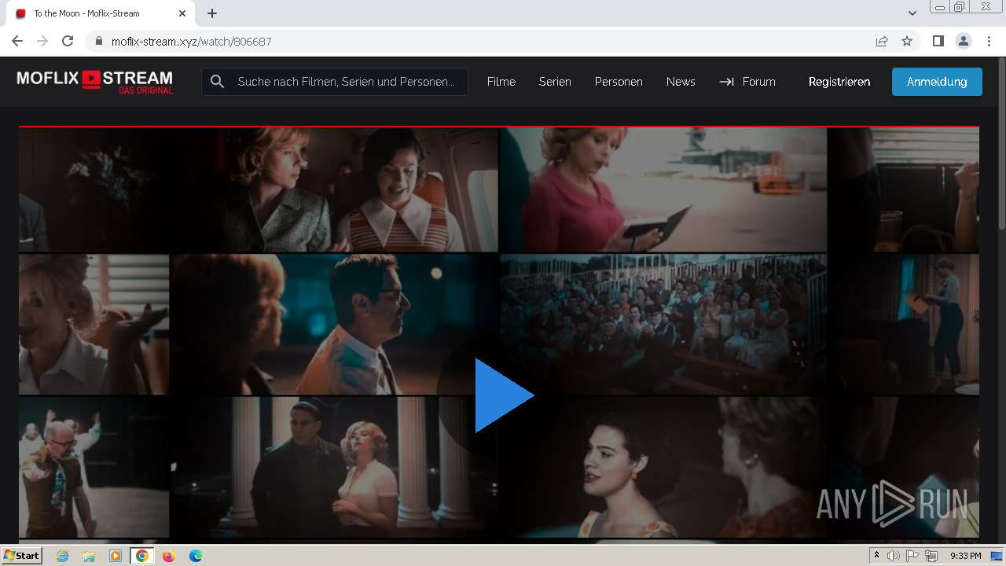This screenshot has height=566, width=1006.
Task: Go to the Personen page
Action: 619,82
